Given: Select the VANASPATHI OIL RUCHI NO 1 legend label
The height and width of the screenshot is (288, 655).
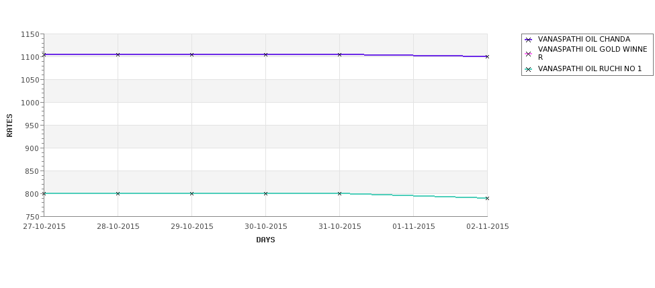Looking at the screenshot, I should click(590, 69).
